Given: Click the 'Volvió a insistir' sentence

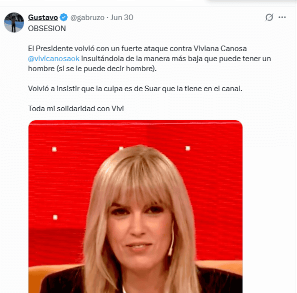Looking at the screenshot, I should pyautogui.click(x=135, y=89).
